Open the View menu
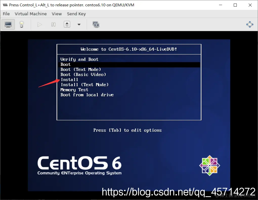 coord(57,14)
